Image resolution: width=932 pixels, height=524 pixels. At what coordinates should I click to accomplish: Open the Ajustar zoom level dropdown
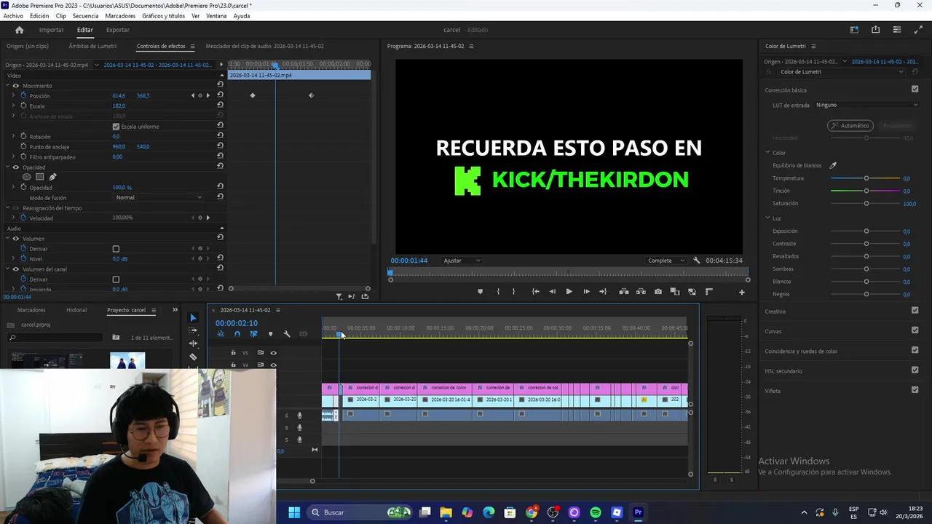[462, 261]
